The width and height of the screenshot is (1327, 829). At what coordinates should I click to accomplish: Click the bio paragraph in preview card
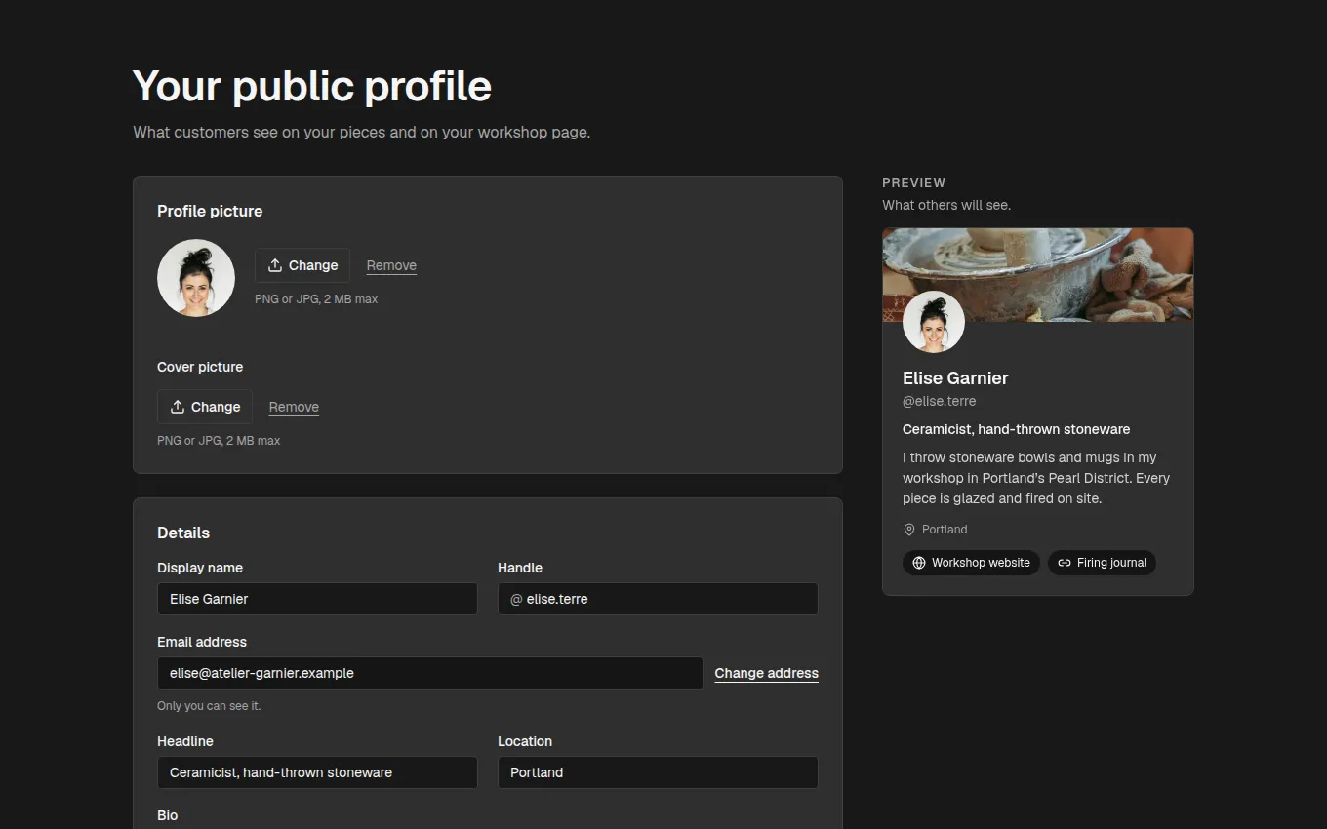coord(1036,478)
